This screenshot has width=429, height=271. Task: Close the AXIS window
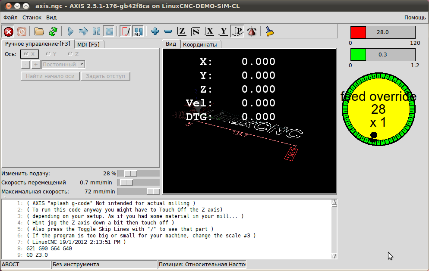[9, 6]
